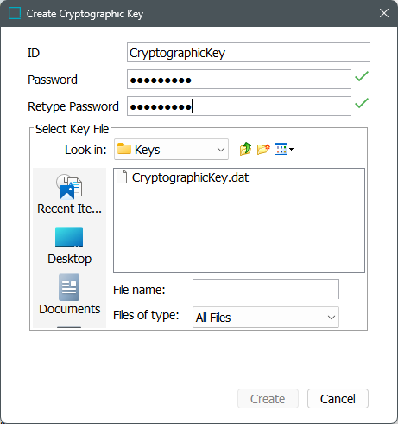Click the arrow beside the view menu icon

coord(291,150)
